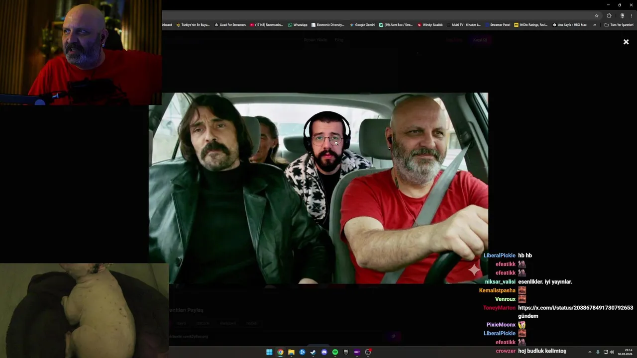Open the x.com status link in chat
This screenshot has height=358, width=637.
pyautogui.click(x=575, y=308)
